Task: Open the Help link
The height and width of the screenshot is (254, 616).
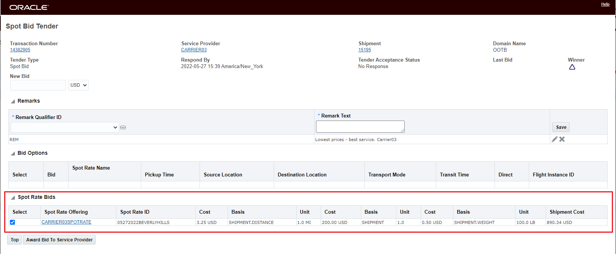Action: point(605,5)
